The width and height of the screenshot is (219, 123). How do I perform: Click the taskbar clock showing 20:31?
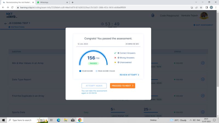tap(206, 120)
